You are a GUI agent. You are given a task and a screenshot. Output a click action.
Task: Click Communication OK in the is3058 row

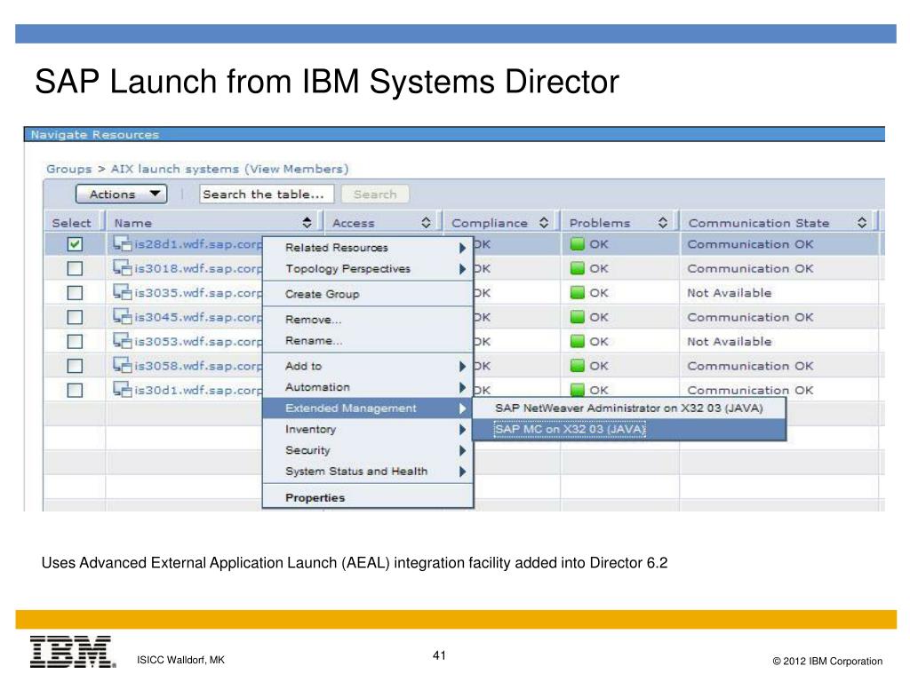click(x=750, y=366)
